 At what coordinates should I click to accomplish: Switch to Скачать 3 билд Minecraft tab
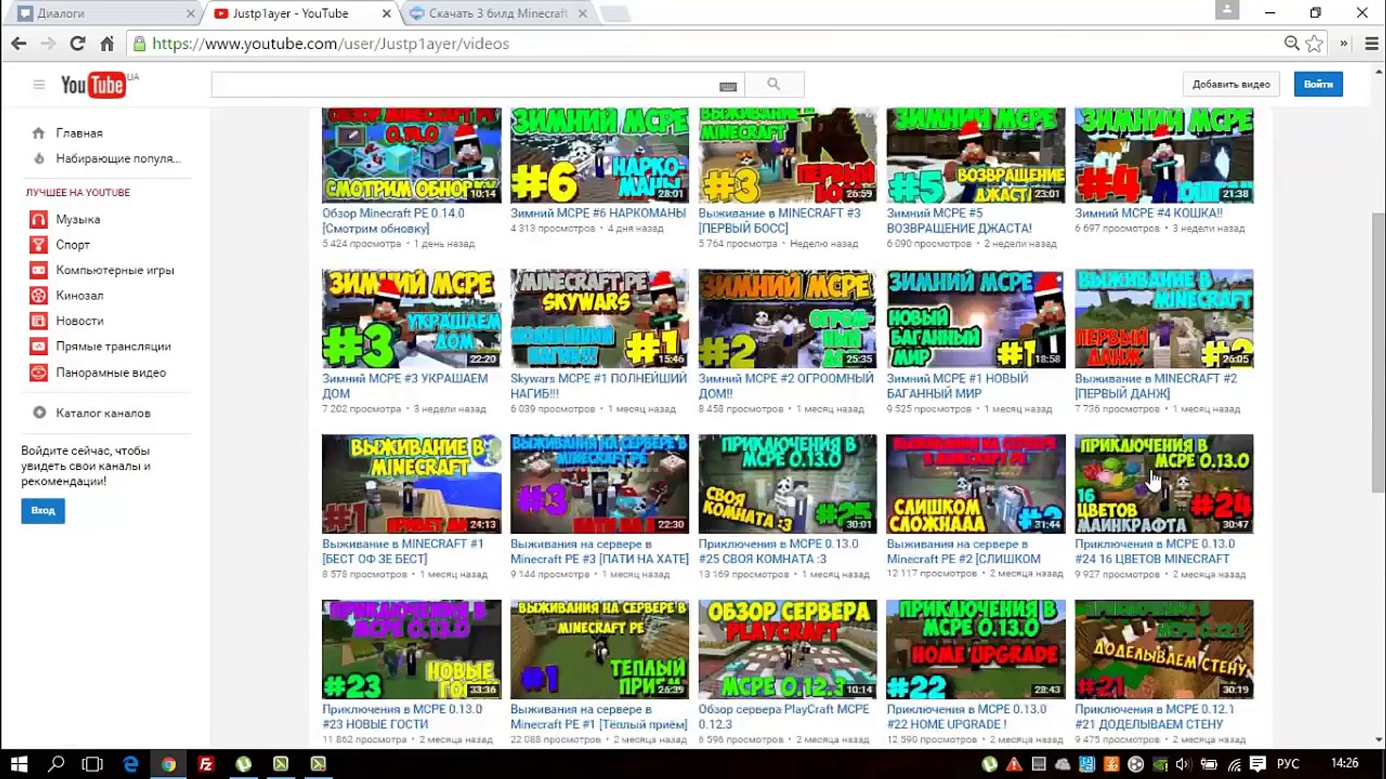[x=498, y=13]
